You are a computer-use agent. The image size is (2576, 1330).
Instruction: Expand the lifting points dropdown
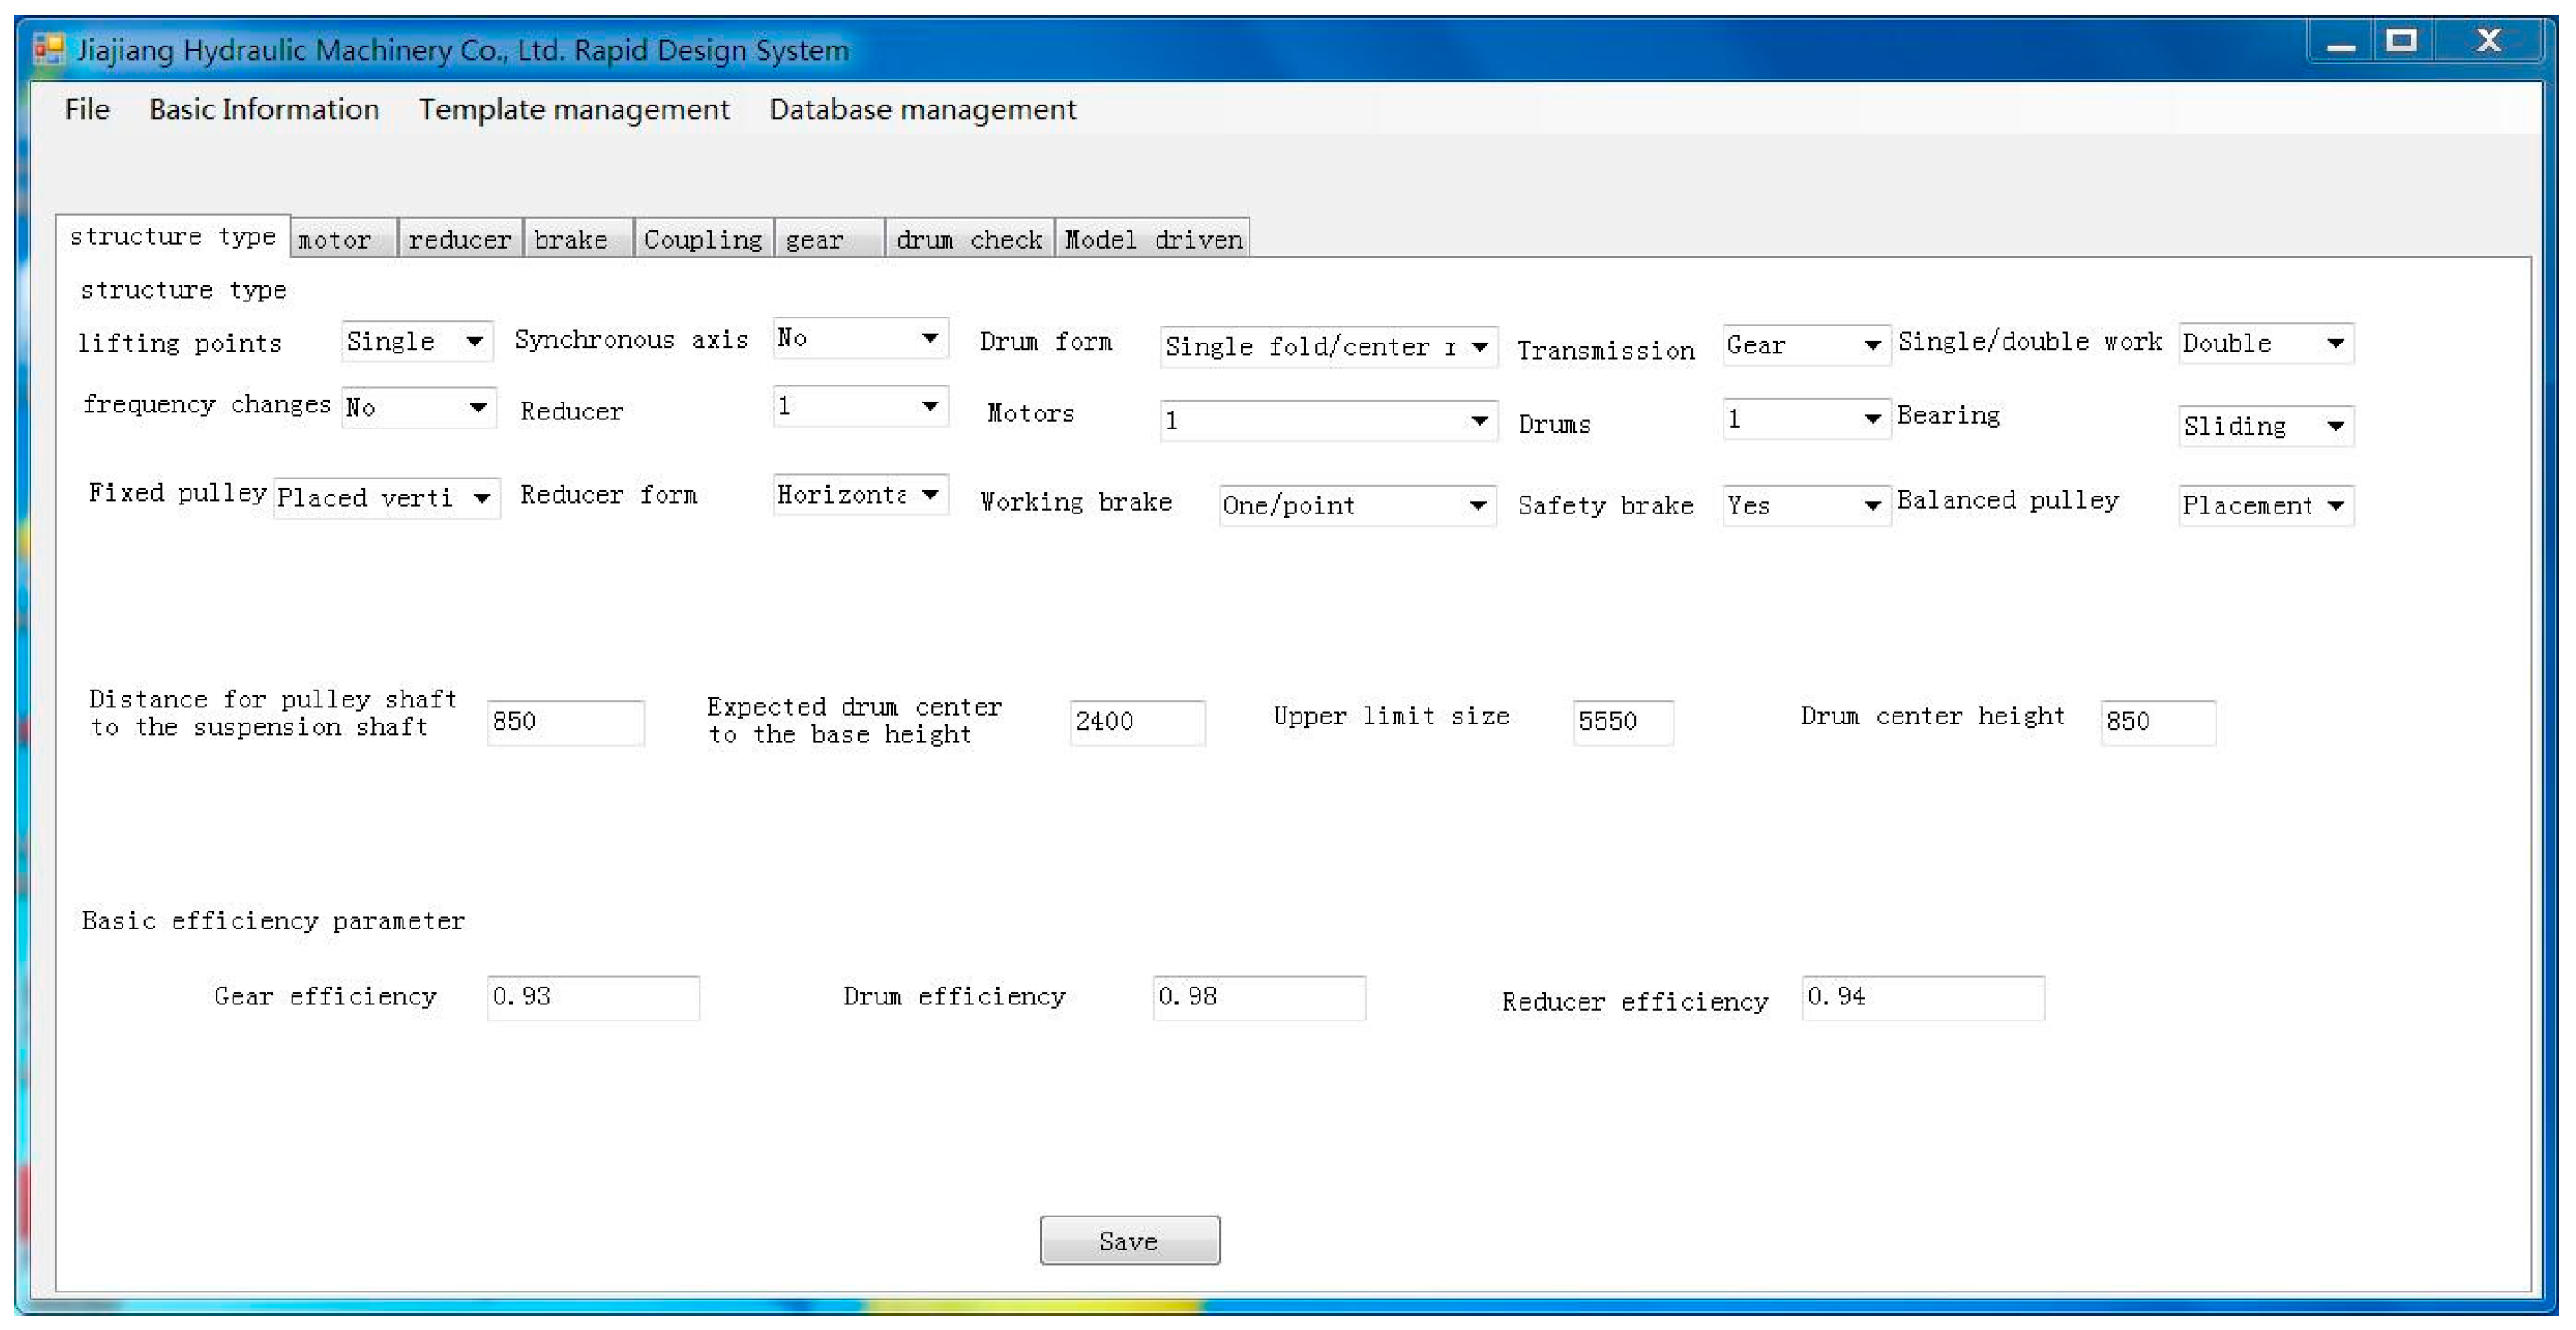tap(474, 342)
